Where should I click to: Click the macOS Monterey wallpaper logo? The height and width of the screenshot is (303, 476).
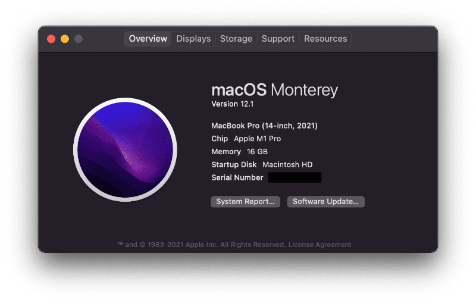click(x=125, y=149)
